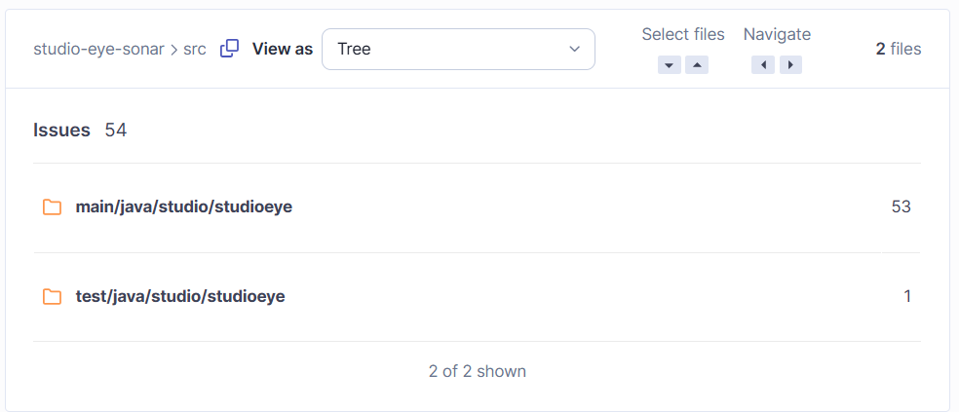Click the Select files label
Viewport: 959px width, 412px height.
click(683, 34)
